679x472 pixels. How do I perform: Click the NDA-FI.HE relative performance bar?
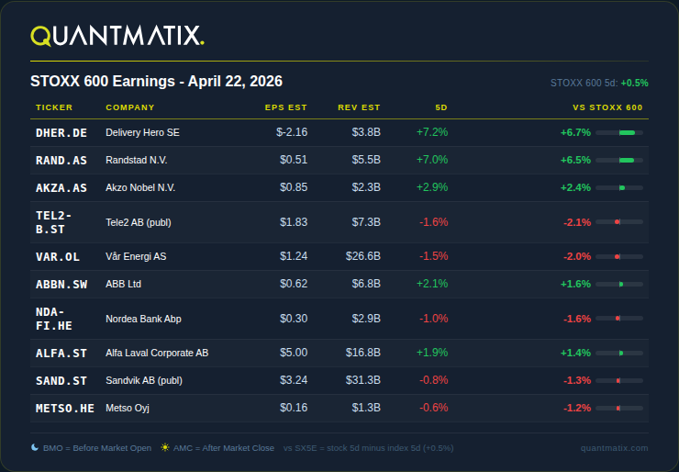pos(619,318)
